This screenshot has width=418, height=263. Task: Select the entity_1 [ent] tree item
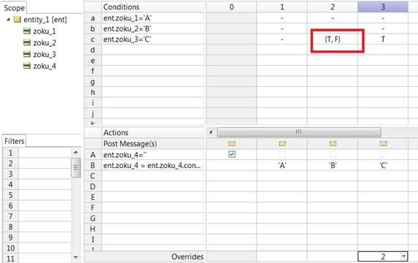[x=45, y=20]
